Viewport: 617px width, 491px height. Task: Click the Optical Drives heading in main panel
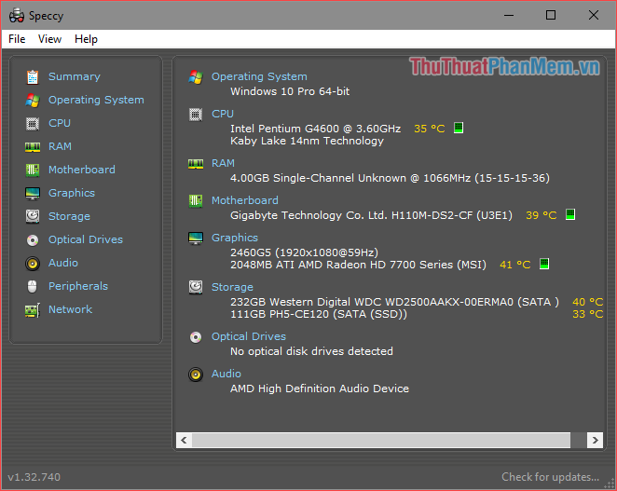(249, 336)
